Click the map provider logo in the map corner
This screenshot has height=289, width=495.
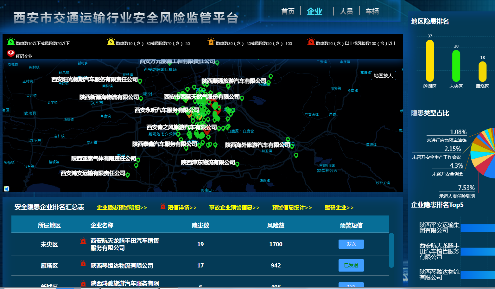(6, 189)
